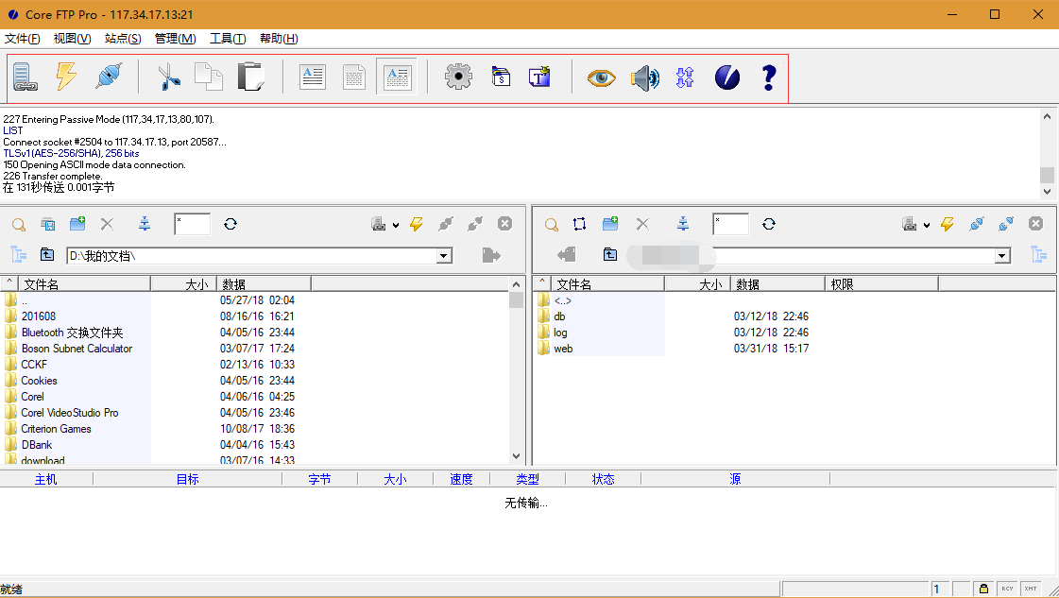The image size is (1059, 598).
Task: Click the square selection icon in right pane
Action: (x=579, y=224)
